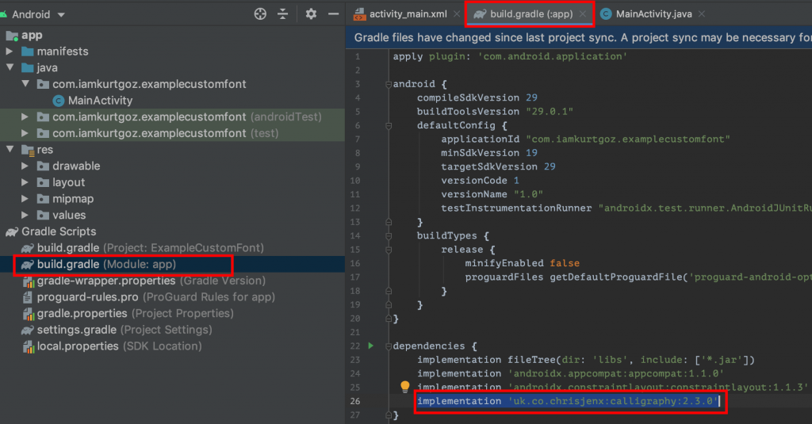Click the calligraphy:2.3.0 implementation line
This screenshot has height=424, width=812.
(568, 401)
